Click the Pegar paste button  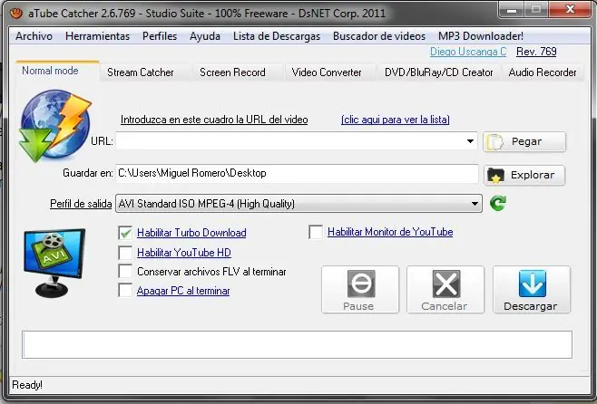click(524, 141)
